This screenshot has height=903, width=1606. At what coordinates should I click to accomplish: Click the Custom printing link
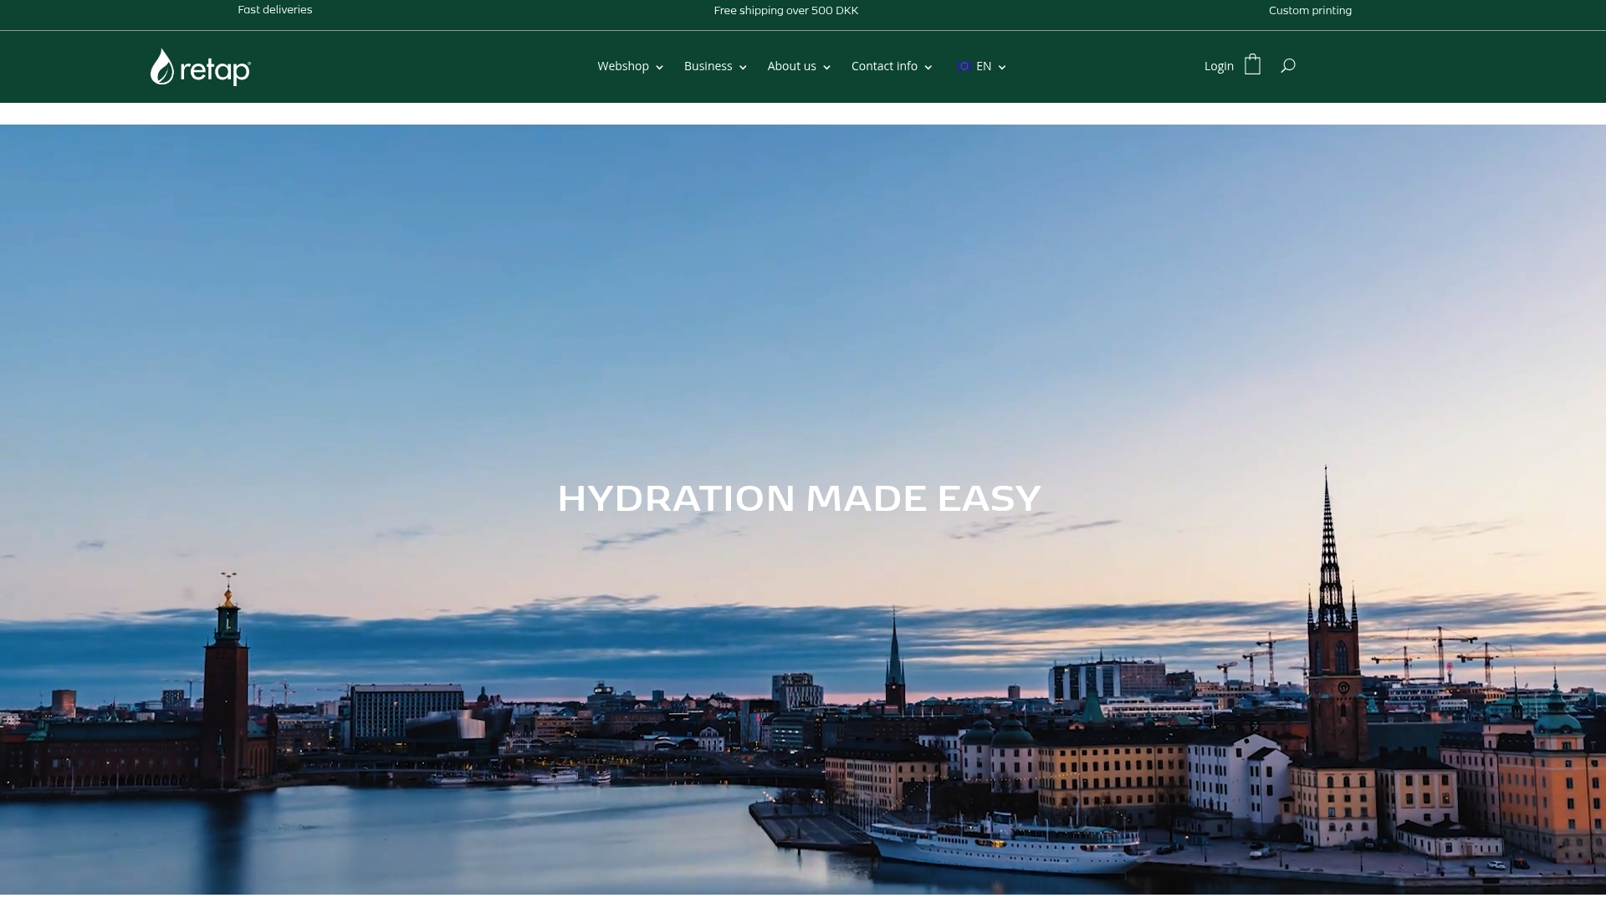point(1310,10)
